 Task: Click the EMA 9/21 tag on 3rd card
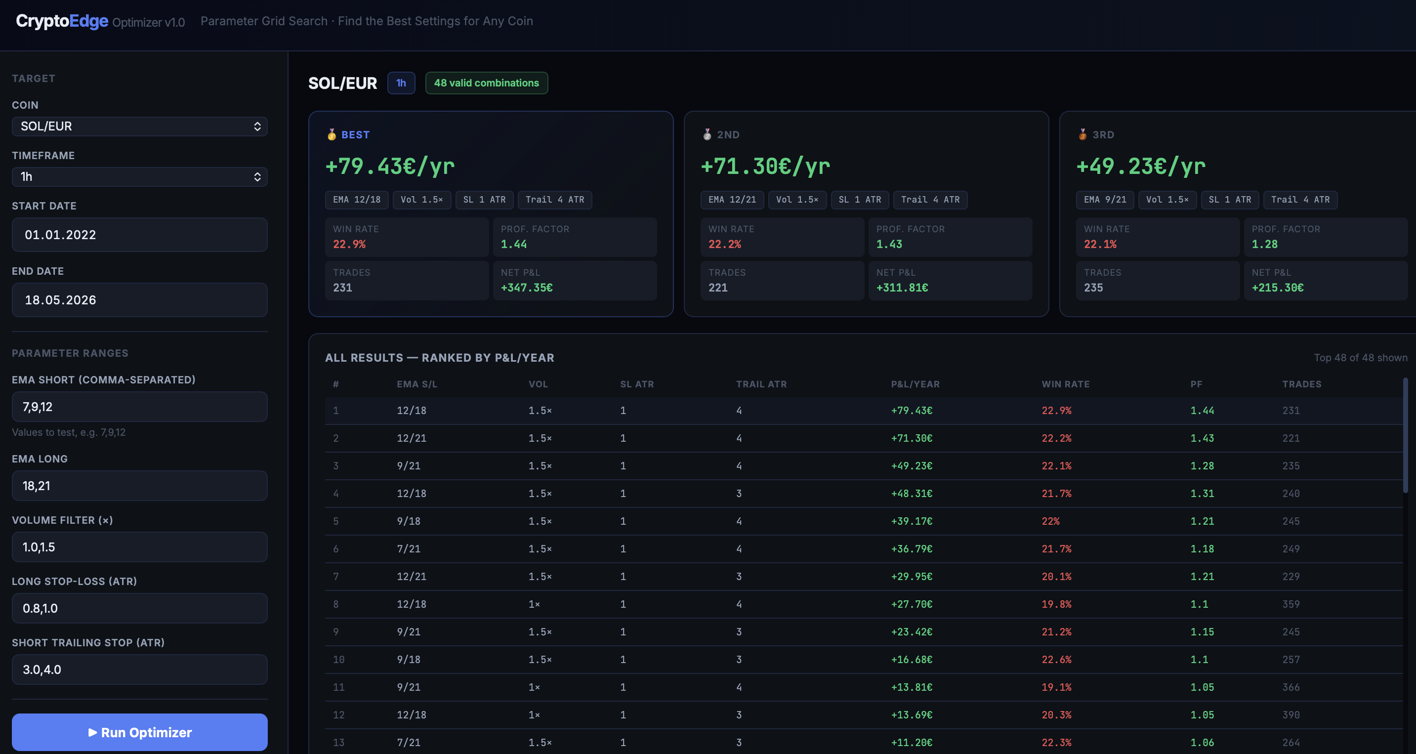[1105, 200]
